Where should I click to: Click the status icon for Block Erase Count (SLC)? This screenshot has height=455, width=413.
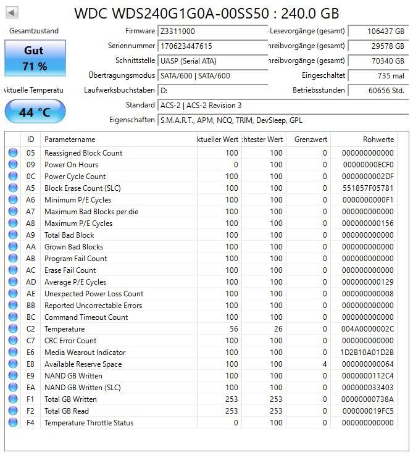pyautogui.click(x=13, y=188)
